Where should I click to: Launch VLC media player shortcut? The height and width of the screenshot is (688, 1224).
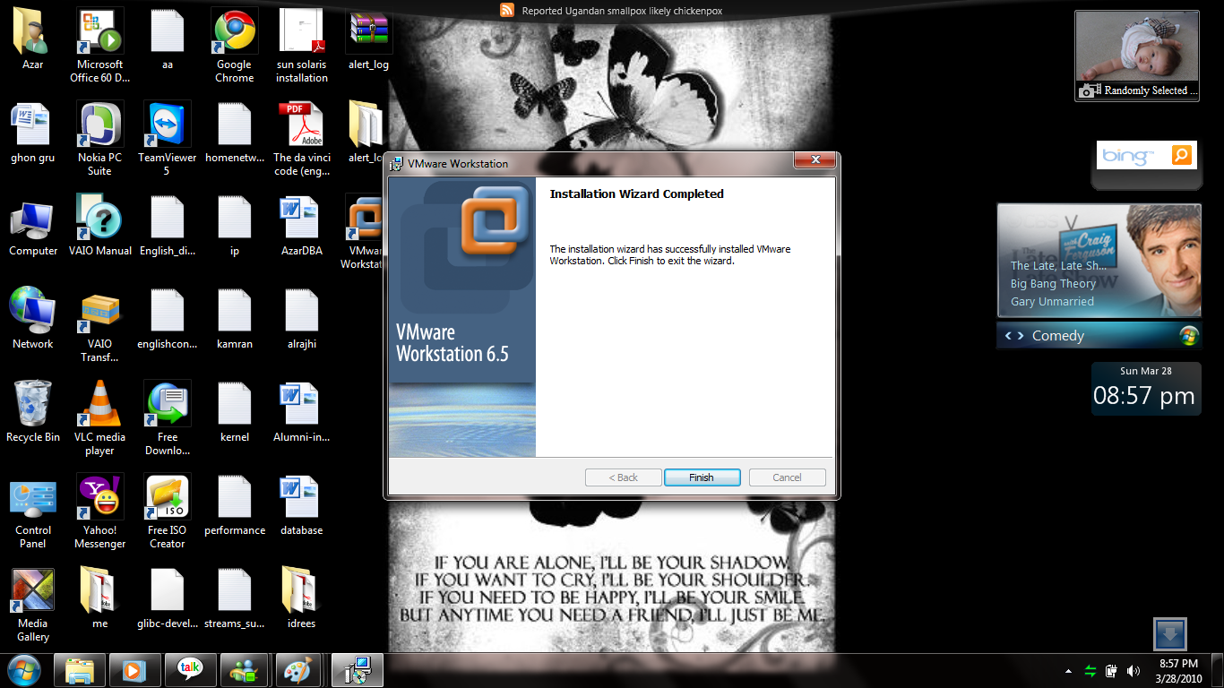click(99, 405)
